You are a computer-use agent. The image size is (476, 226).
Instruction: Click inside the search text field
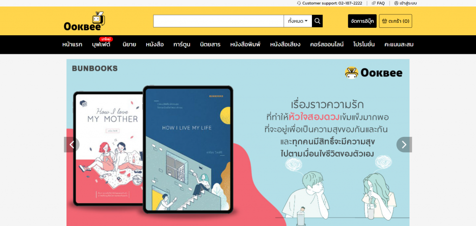[x=218, y=21]
